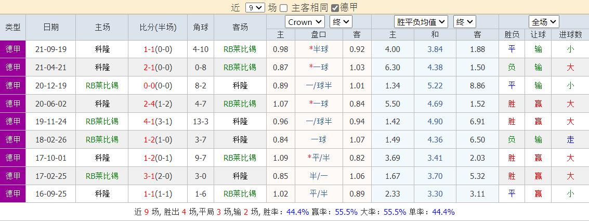Click the corner count 4-10
Viewport: 589px width, 221px height.
point(201,49)
